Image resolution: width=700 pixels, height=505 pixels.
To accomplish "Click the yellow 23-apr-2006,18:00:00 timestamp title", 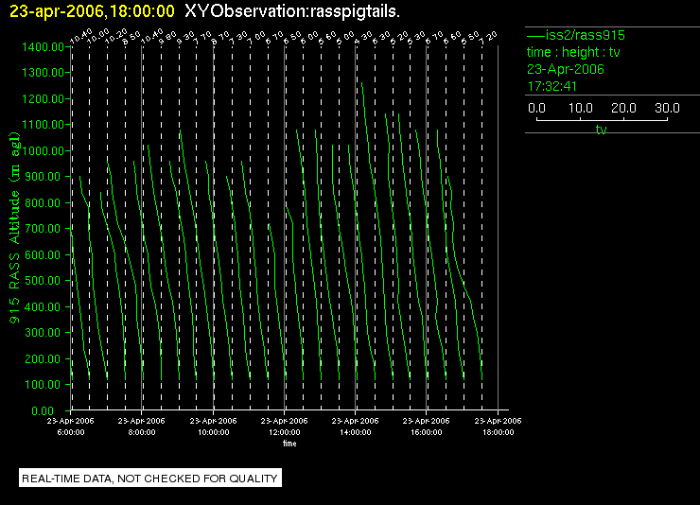I will pyautogui.click(x=92, y=11).
